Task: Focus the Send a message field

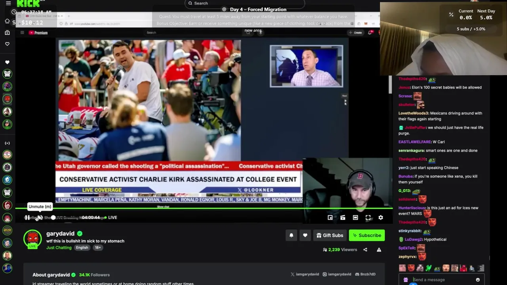Action: tap(442, 279)
